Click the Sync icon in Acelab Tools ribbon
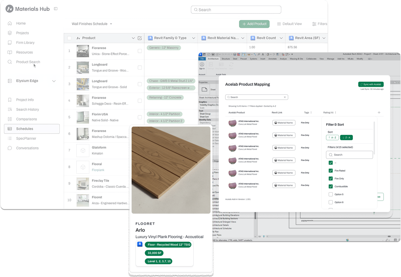 [231, 64]
